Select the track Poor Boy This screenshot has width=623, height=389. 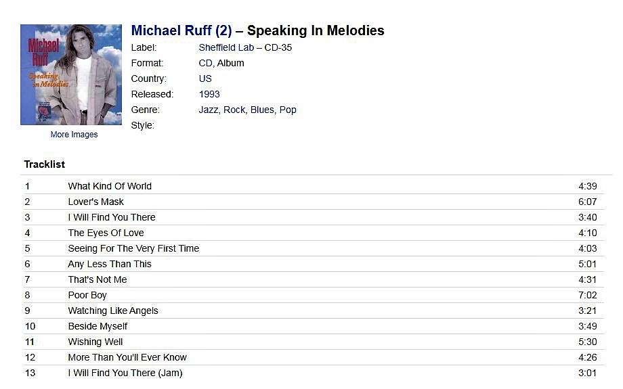coord(87,296)
